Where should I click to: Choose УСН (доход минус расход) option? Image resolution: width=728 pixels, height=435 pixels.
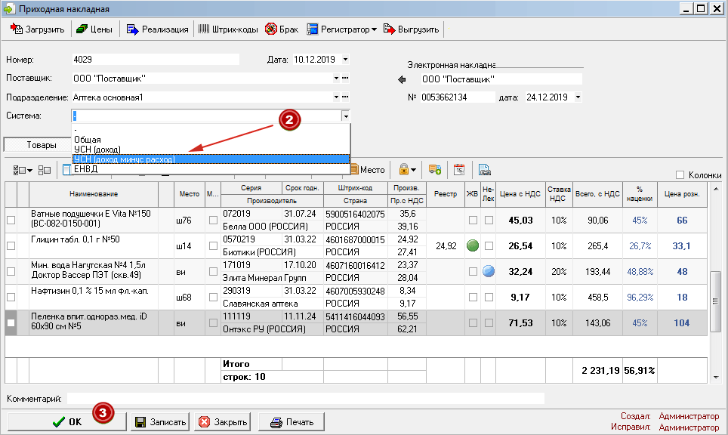(x=211, y=159)
